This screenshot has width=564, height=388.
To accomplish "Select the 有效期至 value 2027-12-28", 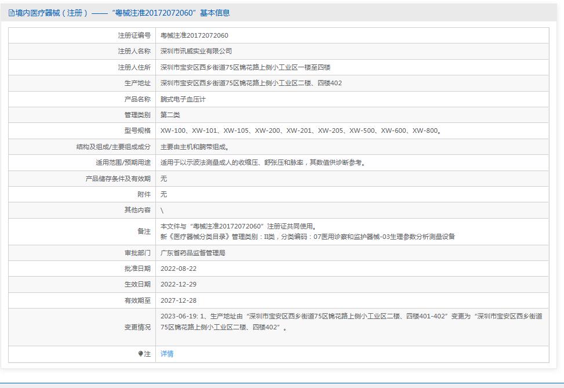I will coord(179,300).
